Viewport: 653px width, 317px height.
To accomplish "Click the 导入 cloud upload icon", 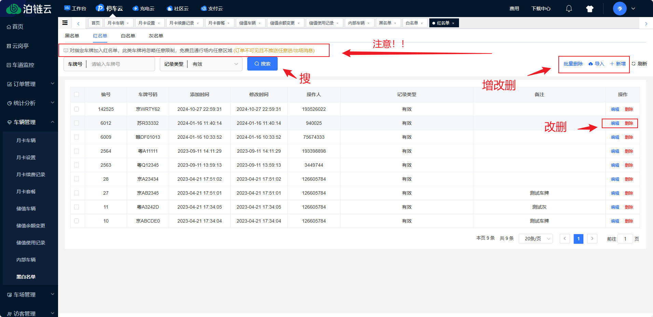I will 591,64.
